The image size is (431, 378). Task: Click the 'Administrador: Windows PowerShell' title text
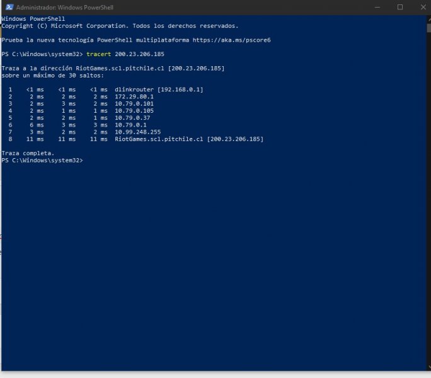click(x=65, y=8)
